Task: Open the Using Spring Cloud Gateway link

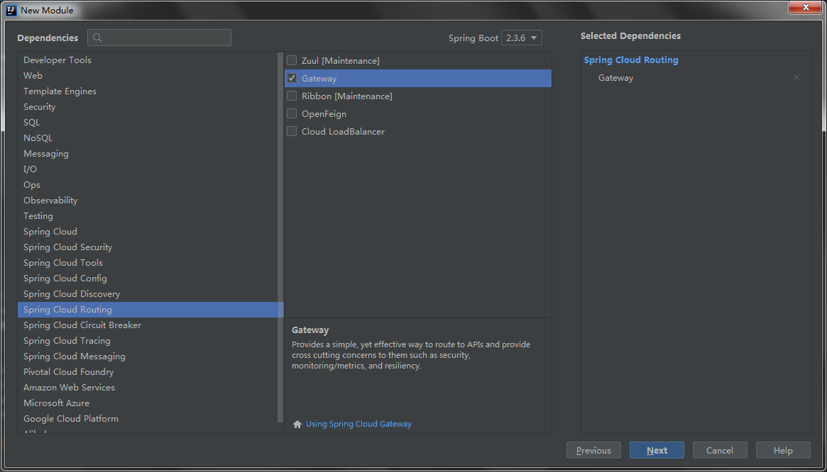Action: (358, 424)
